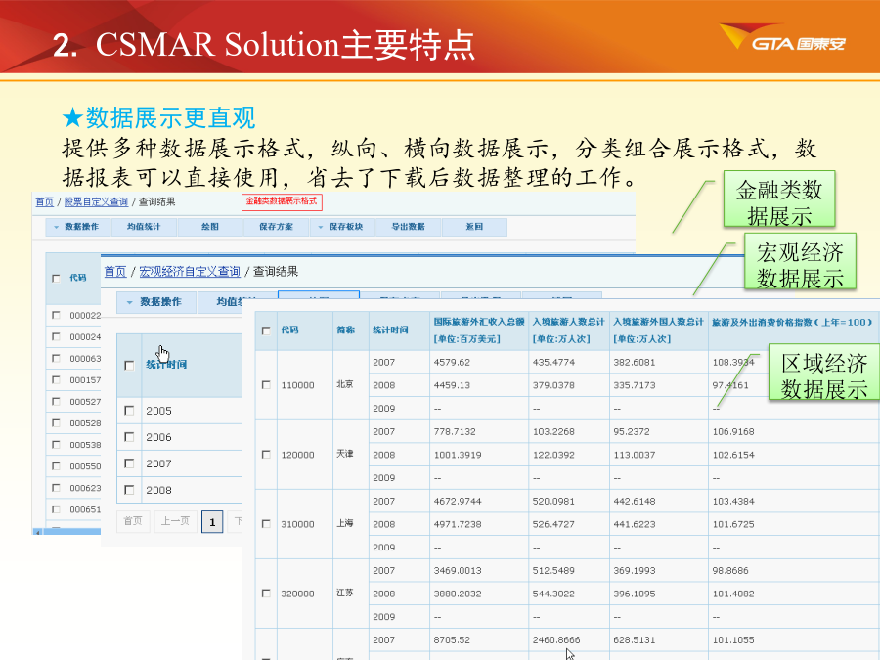Tick the checkbox for stock code 000651
Viewport: 880px width, 660px height.
coord(56,509)
